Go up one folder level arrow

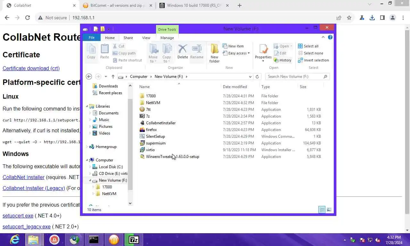coord(113,77)
